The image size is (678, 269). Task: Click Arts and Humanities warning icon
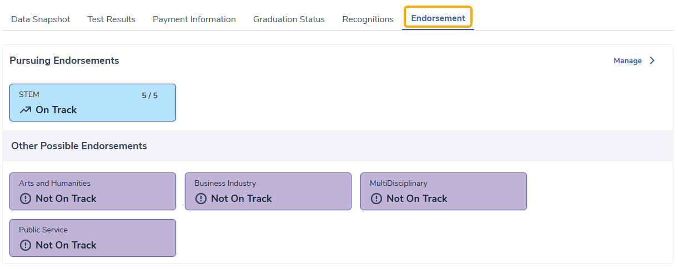click(26, 199)
